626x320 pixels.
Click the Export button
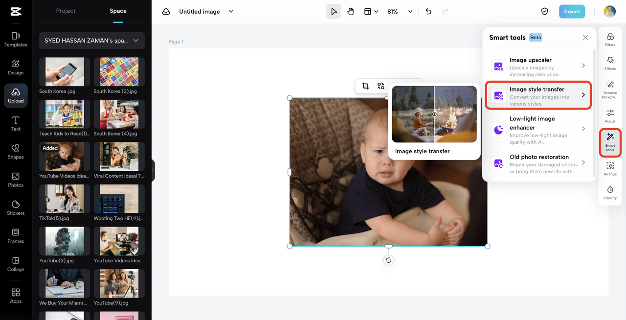(572, 11)
